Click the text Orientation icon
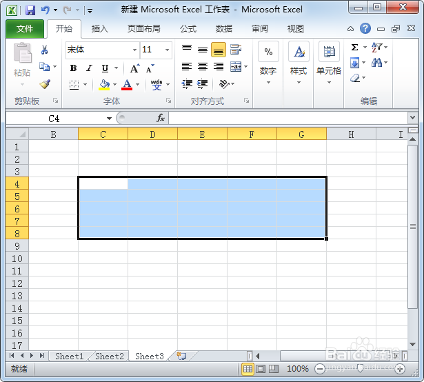The height and width of the screenshot is (382, 424). 224,84
